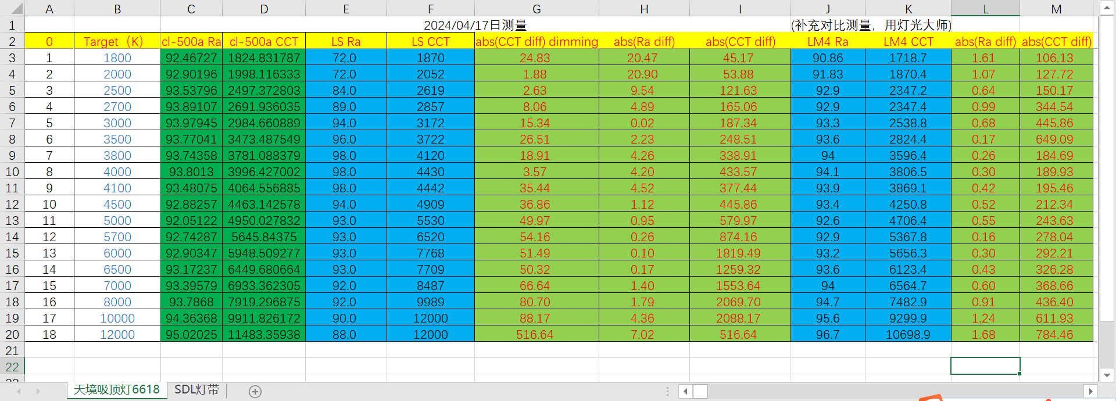
Task: Select index cell 18 in column A
Action: click(49, 334)
